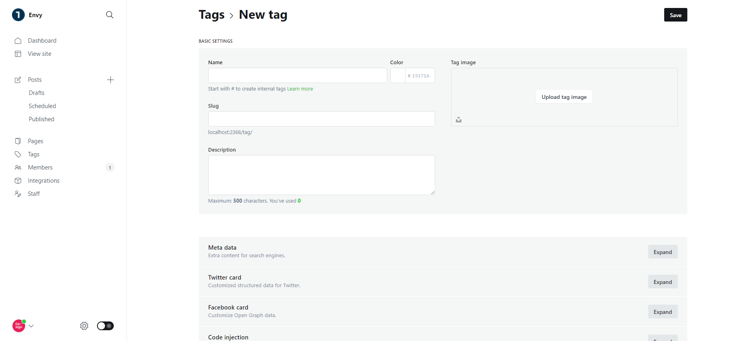754x341 pixels.
Task: Open settings gear icon
Action: point(84,326)
